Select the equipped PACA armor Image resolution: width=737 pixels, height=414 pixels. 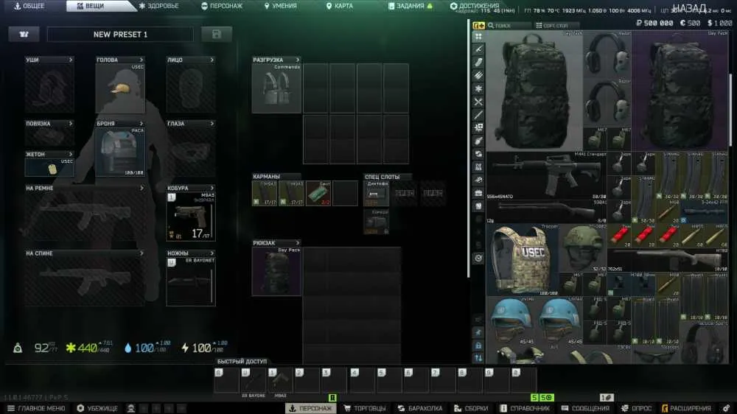click(x=120, y=152)
